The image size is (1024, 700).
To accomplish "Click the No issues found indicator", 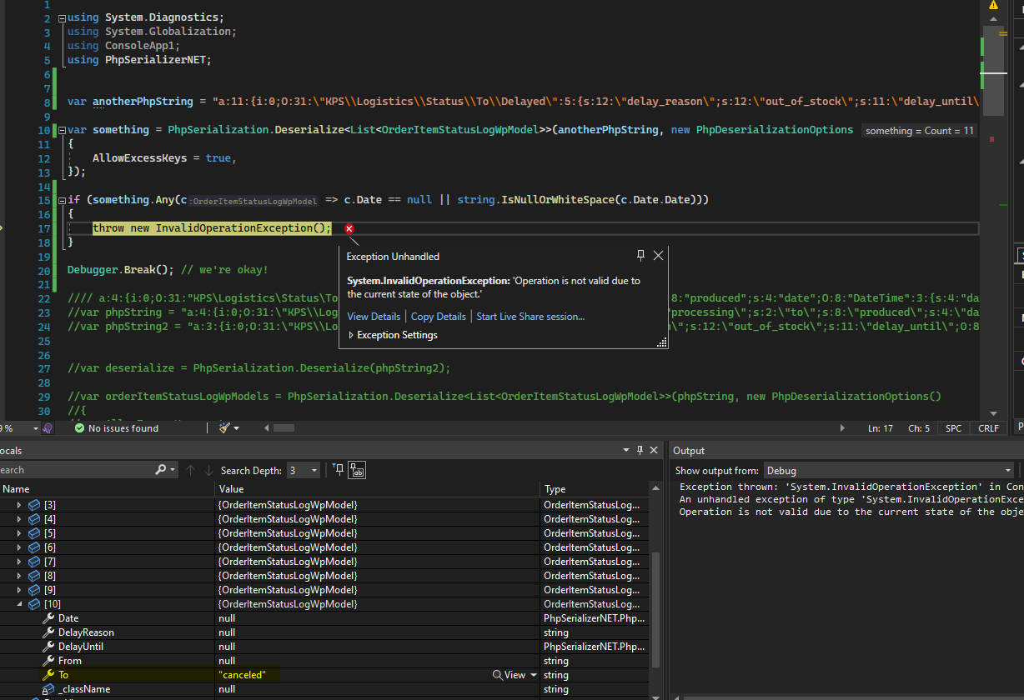I will 116,428.
